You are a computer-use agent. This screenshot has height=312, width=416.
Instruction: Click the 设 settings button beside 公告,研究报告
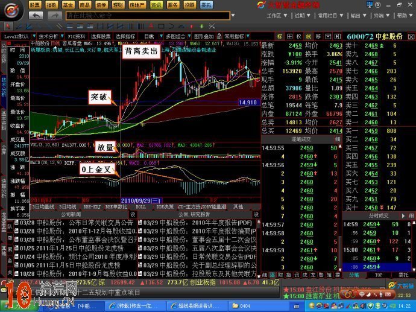click(x=256, y=214)
